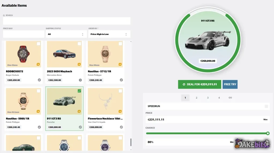Click orange badge on RDDBEX0572 card

38,64
